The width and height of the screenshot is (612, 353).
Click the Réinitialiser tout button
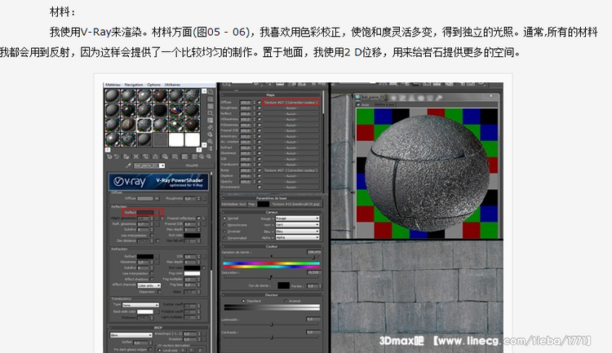point(234,205)
